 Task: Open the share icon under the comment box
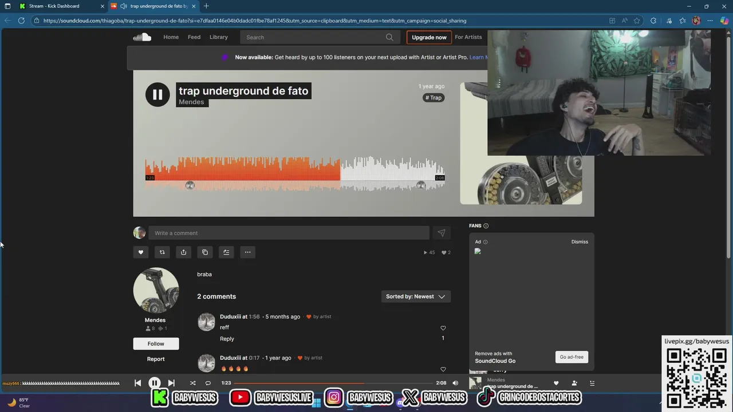[183, 252]
